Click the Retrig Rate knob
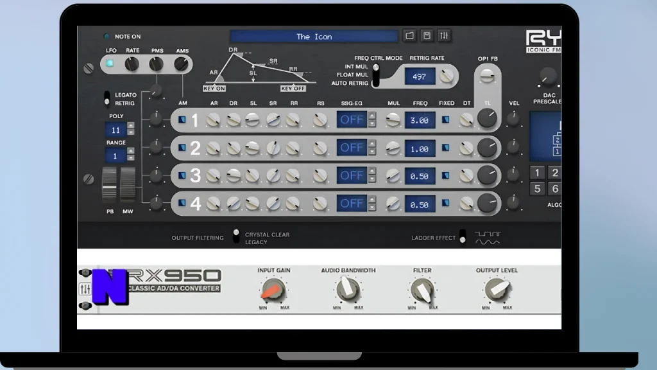This screenshot has height=370, width=657. click(447, 76)
